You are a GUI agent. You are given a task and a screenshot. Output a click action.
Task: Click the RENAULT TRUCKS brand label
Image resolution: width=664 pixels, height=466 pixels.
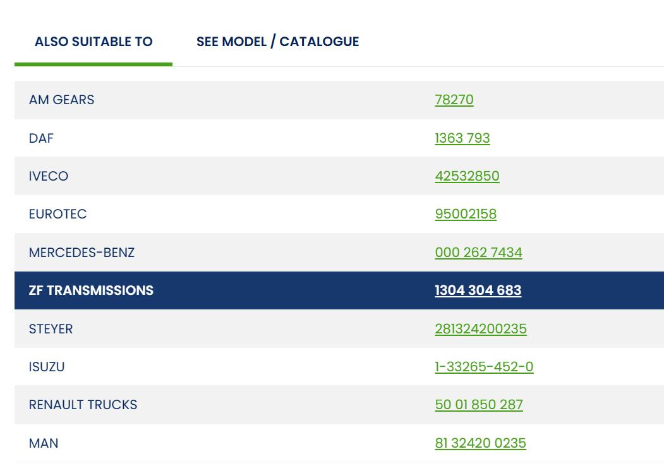coord(83,405)
